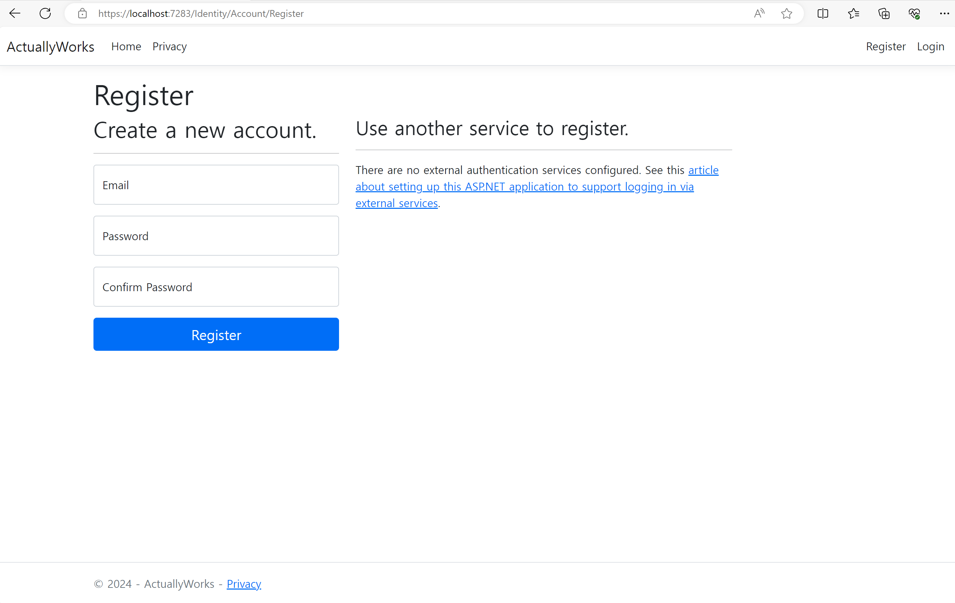Click Register link in top navbar

click(x=886, y=47)
